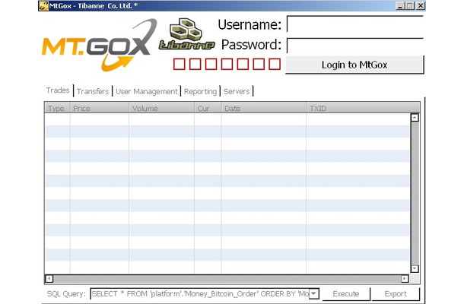Viewport: 464px width, 304px height.
Task: Minimize the MtGox window
Action: point(400,5)
